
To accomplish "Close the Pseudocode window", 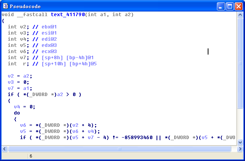I will point(239,7).
